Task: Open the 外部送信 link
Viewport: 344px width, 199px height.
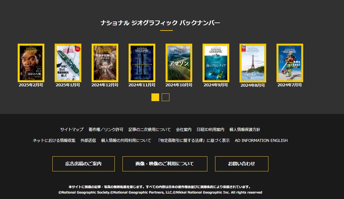Action: tap(88, 141)
